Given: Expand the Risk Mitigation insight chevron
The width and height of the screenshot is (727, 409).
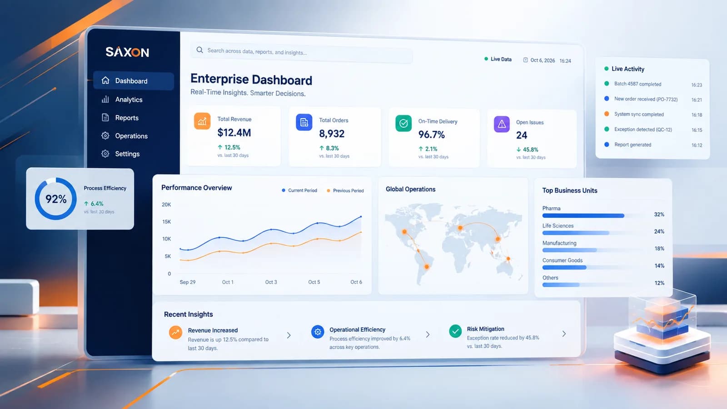Looking at the screenshot, I should tap(564, 334).
